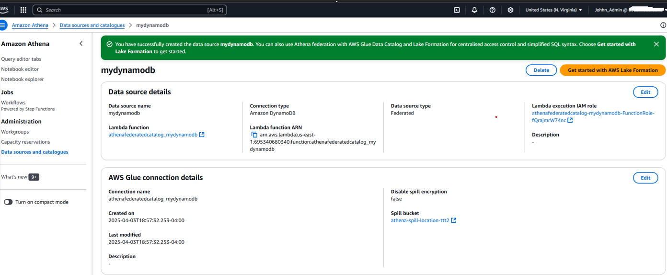Click the AWS logo
The height and width of the screenshot is (275, 667).
4,10
